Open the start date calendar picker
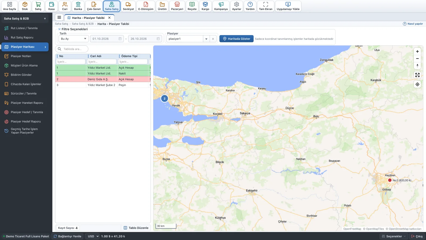This screenshot has height=240, width=426. [x=120, y=39]
